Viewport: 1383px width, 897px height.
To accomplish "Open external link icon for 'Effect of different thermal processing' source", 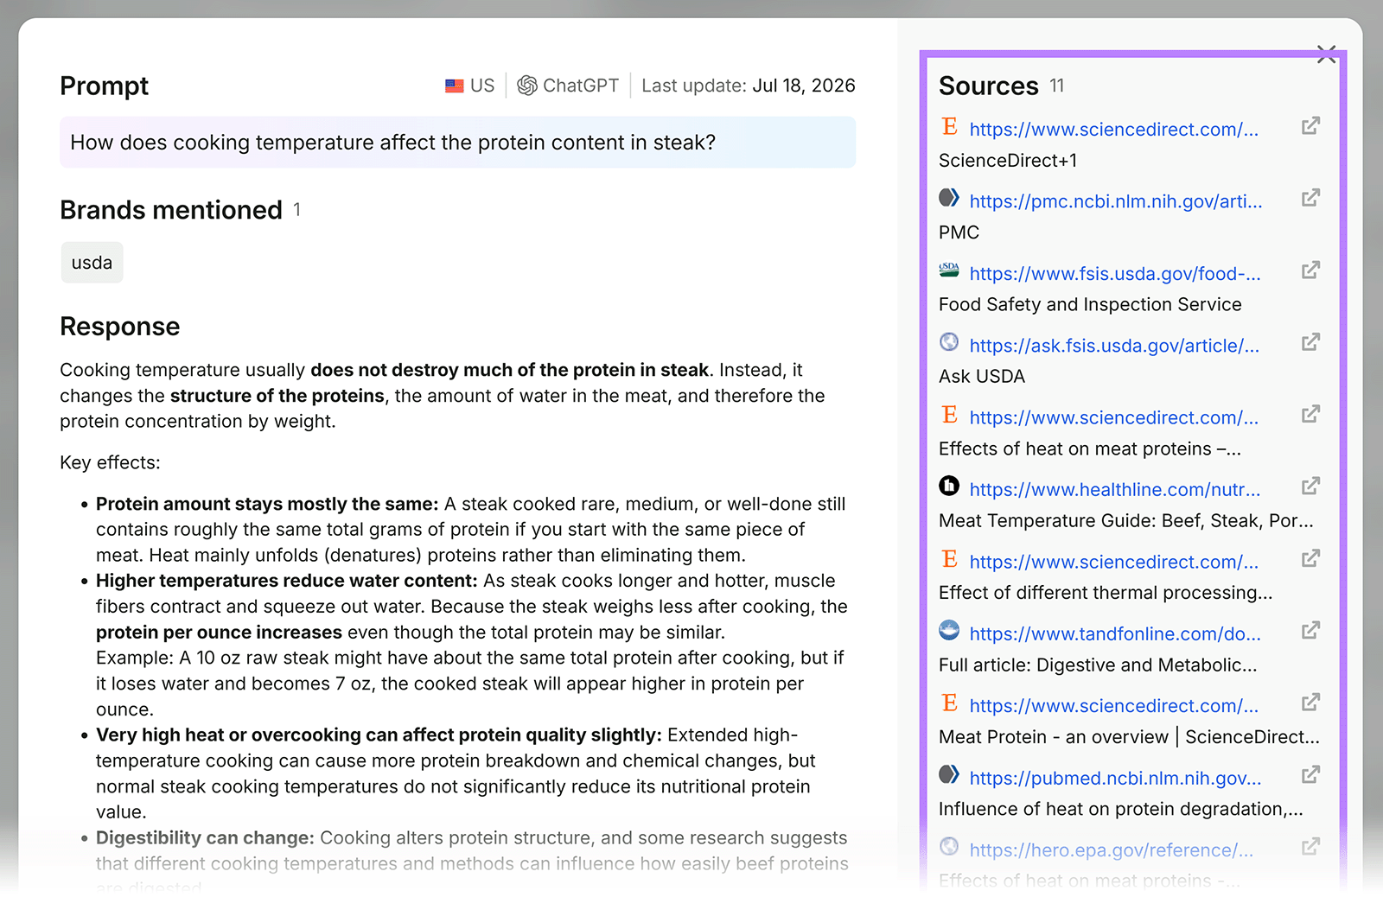I will click(1310, 558).
